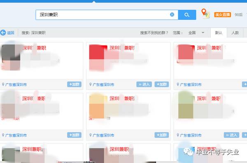Image resolution: width=247 pixels, height=163 pixels.
Task: Click 进入 on the red avatar card
Action: pyautogui.click(x=144, y=85)
